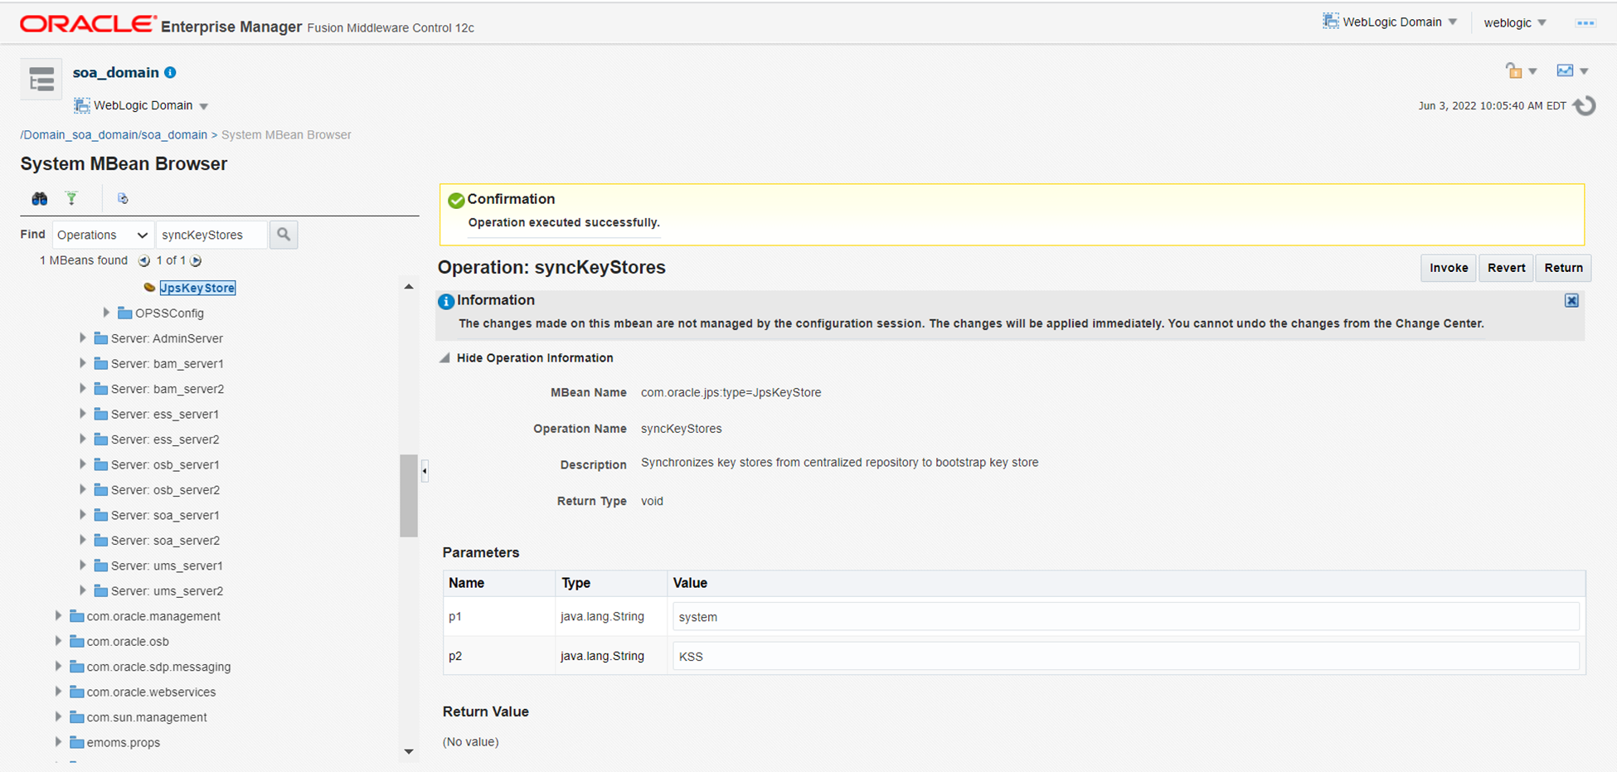Click the green filter funnel icon
The image size is (1617, 772).
(x=71, y=198)
